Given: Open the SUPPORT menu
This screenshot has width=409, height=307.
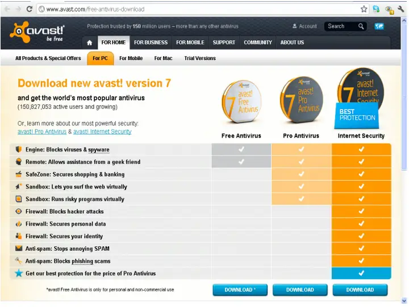Looking at the screenshot, I should (224, 43).
